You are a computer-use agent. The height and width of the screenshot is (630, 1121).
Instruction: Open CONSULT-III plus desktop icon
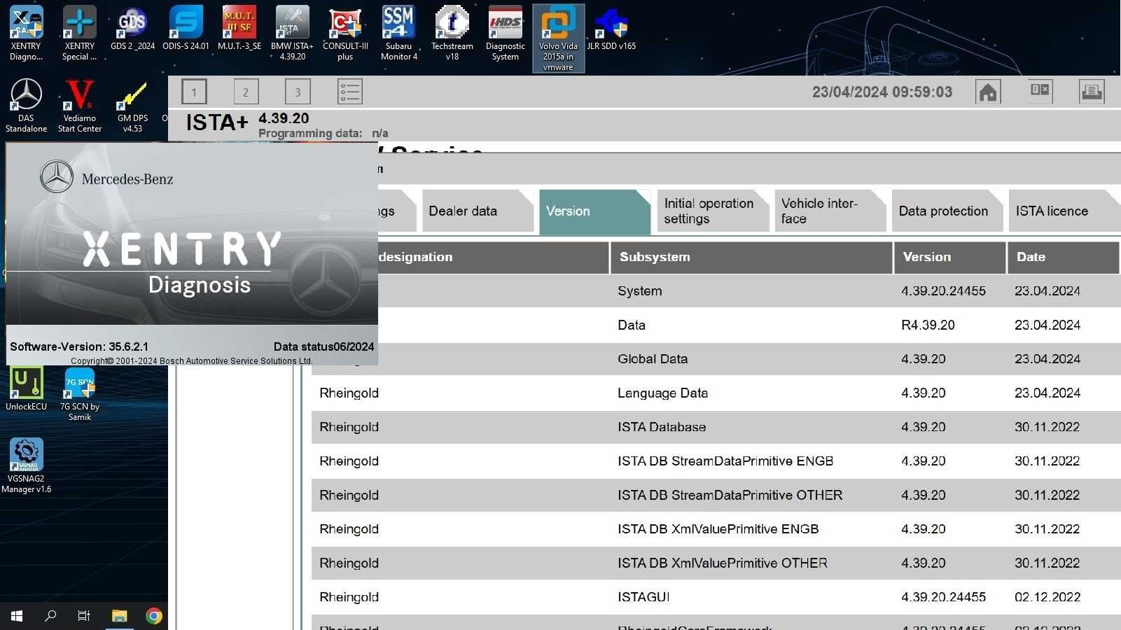coord(345,33)
